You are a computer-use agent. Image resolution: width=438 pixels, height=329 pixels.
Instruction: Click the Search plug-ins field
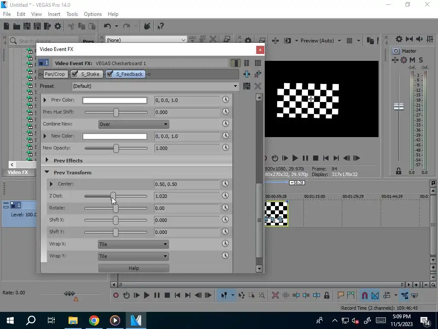pos(44,41)
